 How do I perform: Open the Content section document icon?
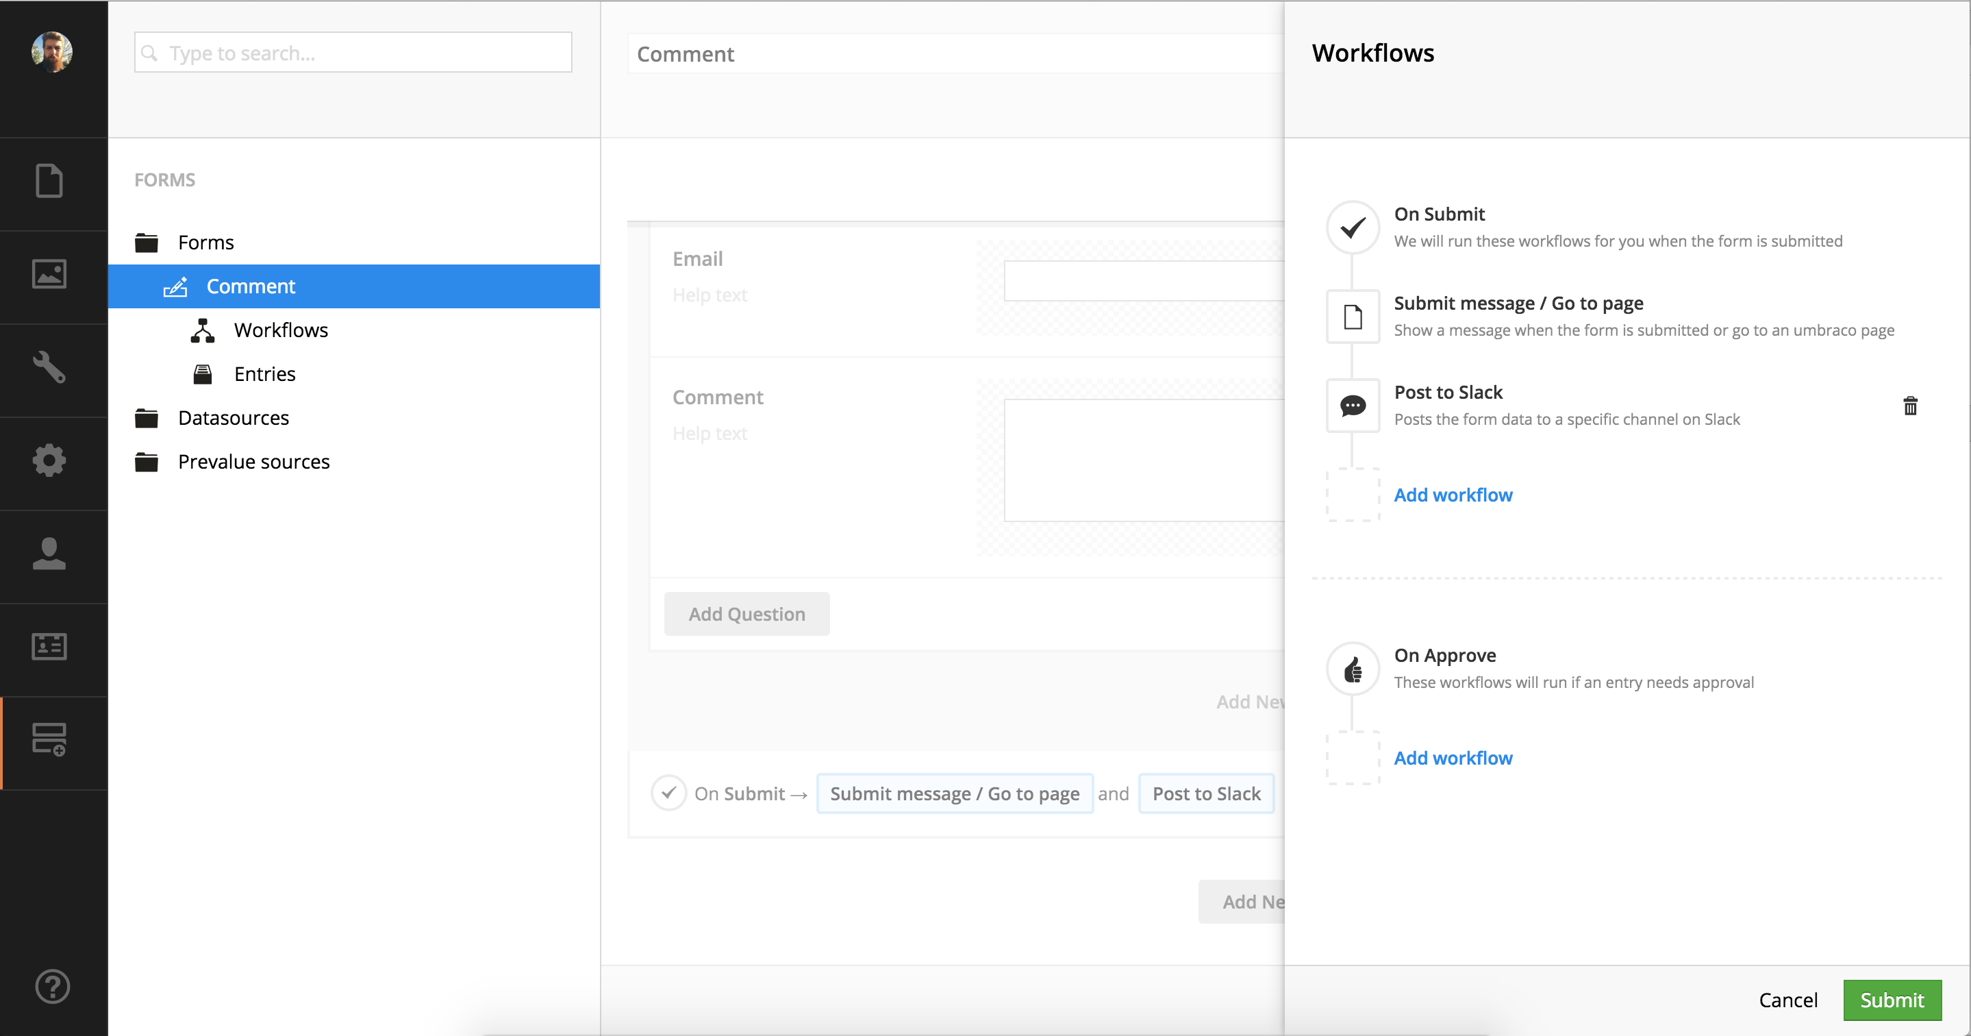pyautogui.click(x=49, y=182)
